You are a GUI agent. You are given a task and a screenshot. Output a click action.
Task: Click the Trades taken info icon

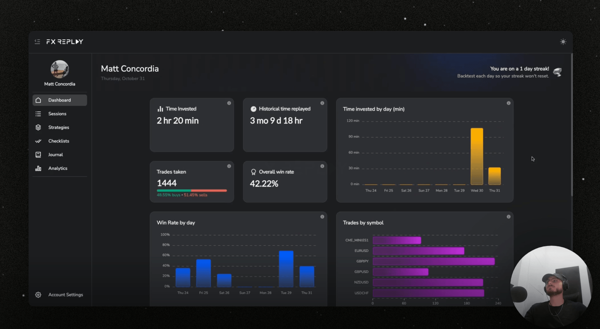coord(229,166)
